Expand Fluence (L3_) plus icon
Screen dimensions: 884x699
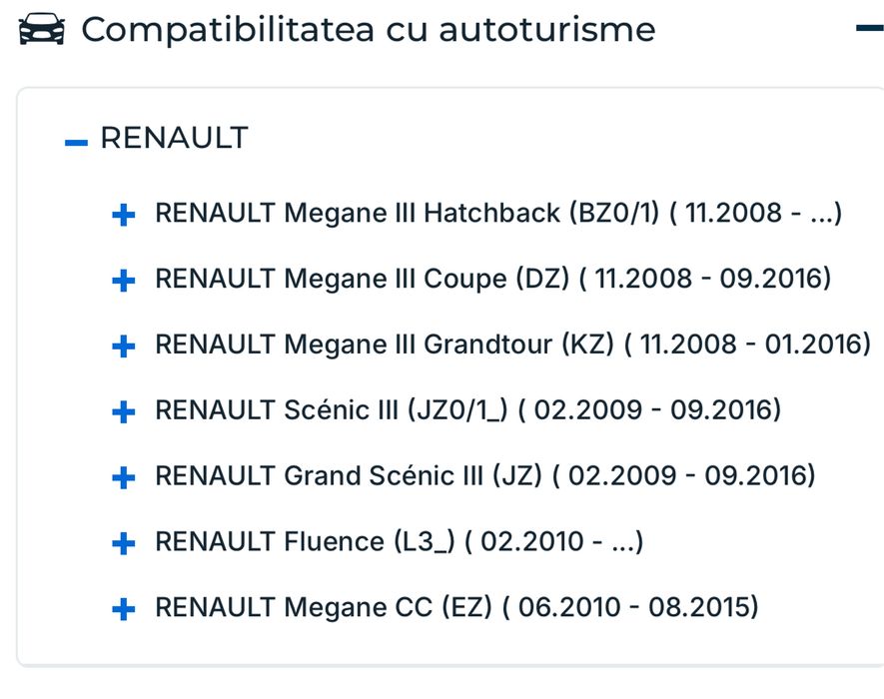pos(124,543)
